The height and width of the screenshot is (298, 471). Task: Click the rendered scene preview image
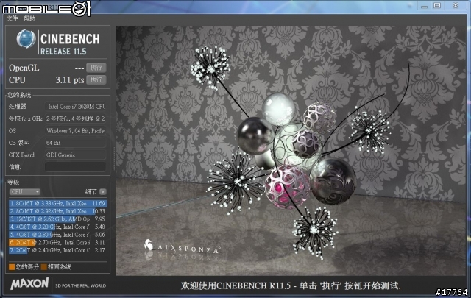pyautogui.click(x=291, y=151)
